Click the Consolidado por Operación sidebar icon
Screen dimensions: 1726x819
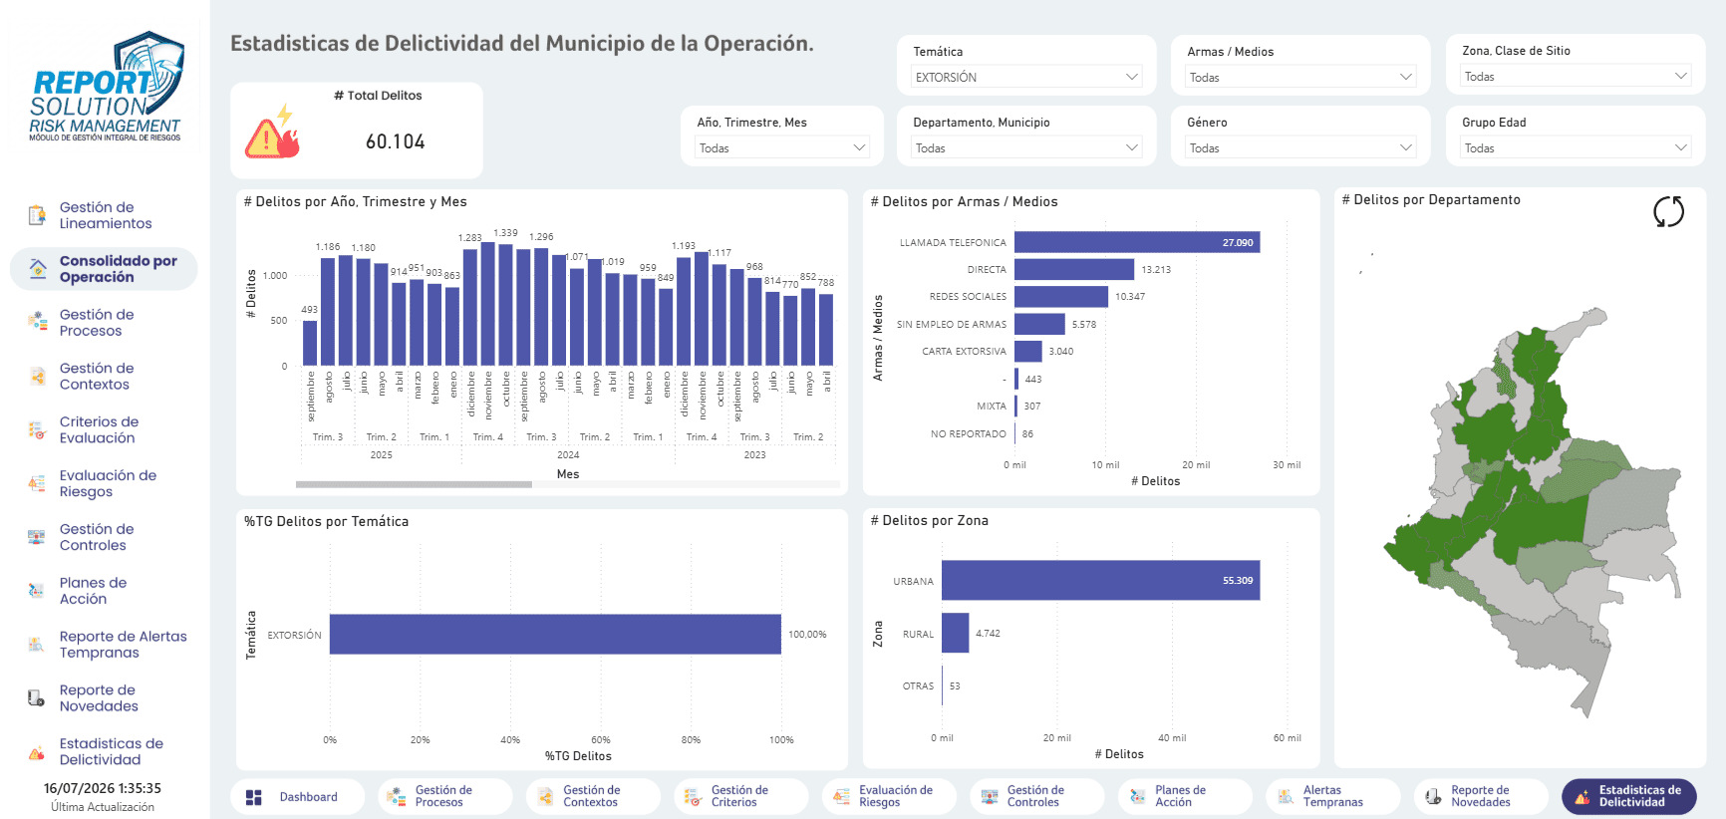pos(37,269)
